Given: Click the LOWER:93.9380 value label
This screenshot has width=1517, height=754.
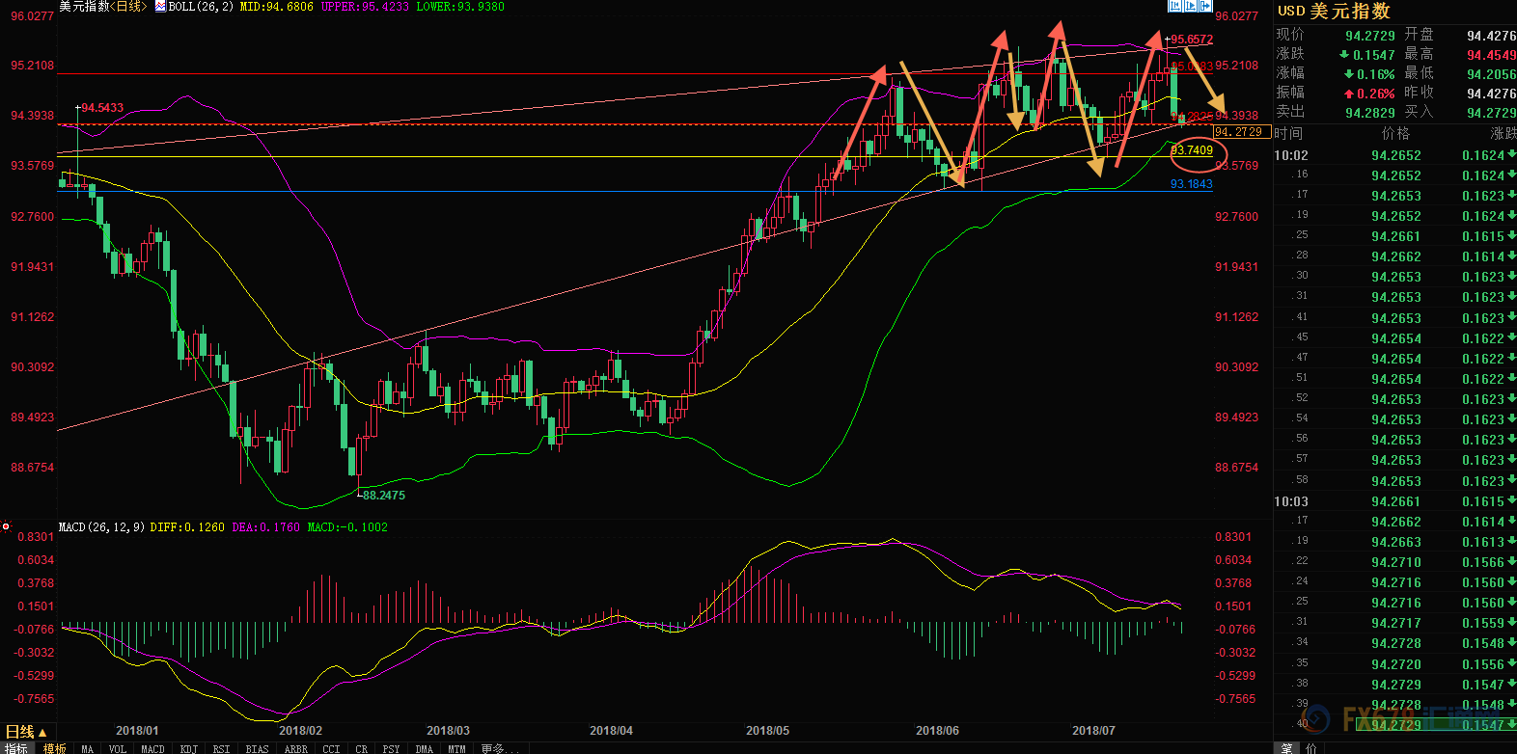Looking at the screenshot, I should click(x=460, y=7).
